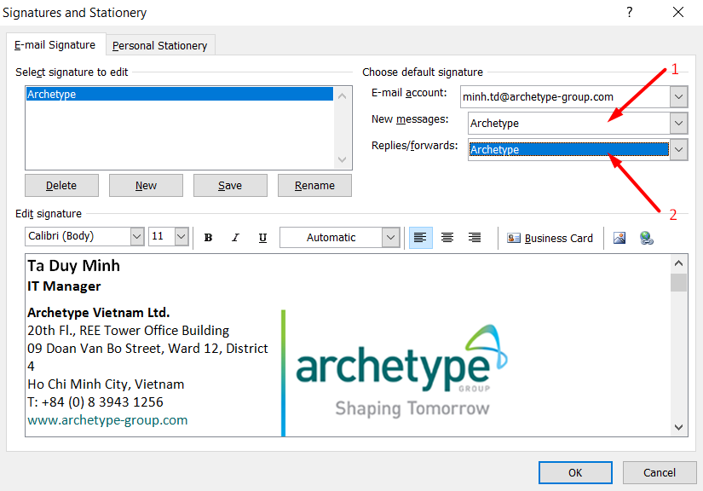The image size is (703, 491).
Task: Insert a Business Card
Action: click(550, 238)
